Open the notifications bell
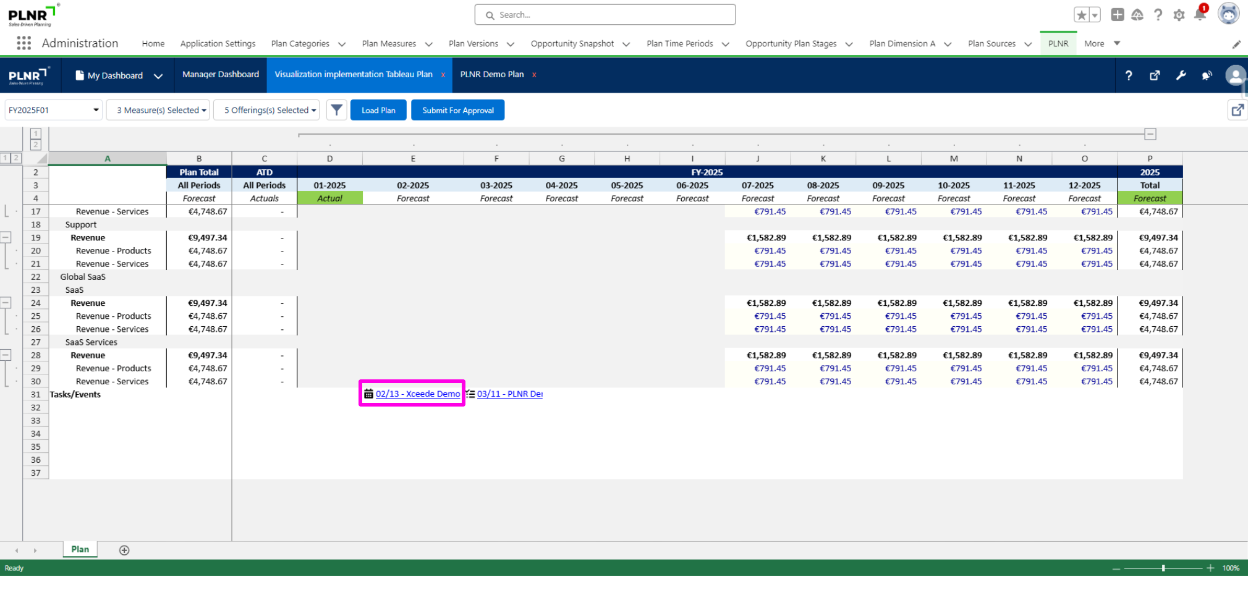The image size is (1248, 595). [x=1200, y=15]
